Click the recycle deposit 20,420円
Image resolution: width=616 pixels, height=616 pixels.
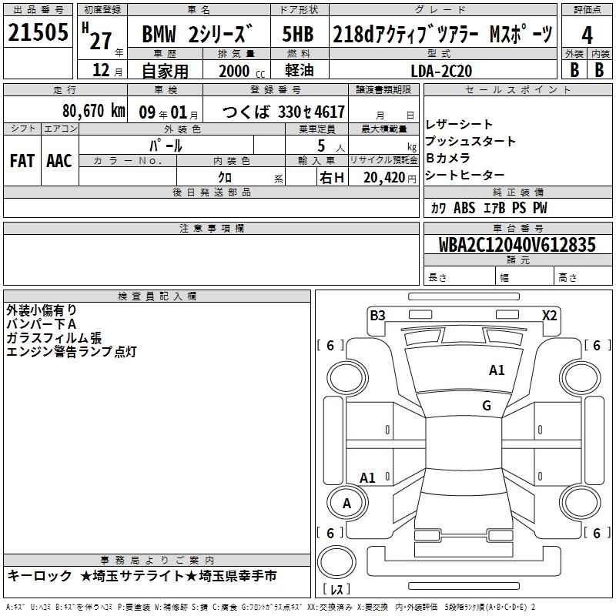pos(390,178)
